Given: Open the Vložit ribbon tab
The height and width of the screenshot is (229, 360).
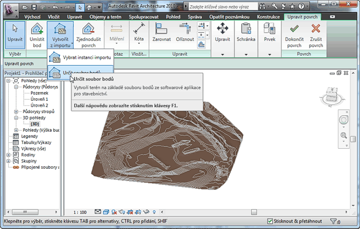Looking at the screenshot, I should [54, 17].
